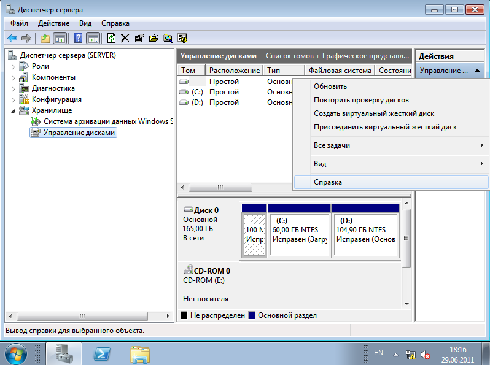Click the CD-ROM 0 drive icon

pos(189,269)
